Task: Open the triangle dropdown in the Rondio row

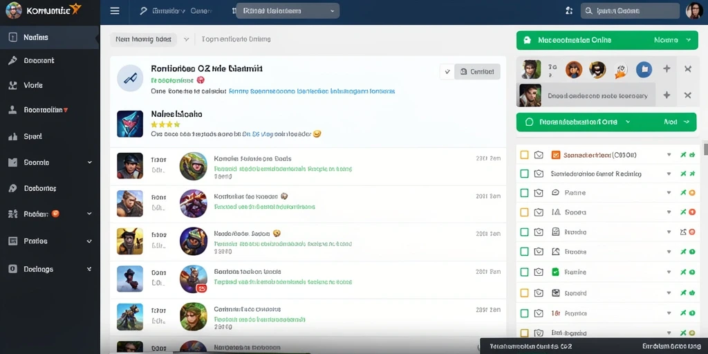Action: tap(669, 232)
